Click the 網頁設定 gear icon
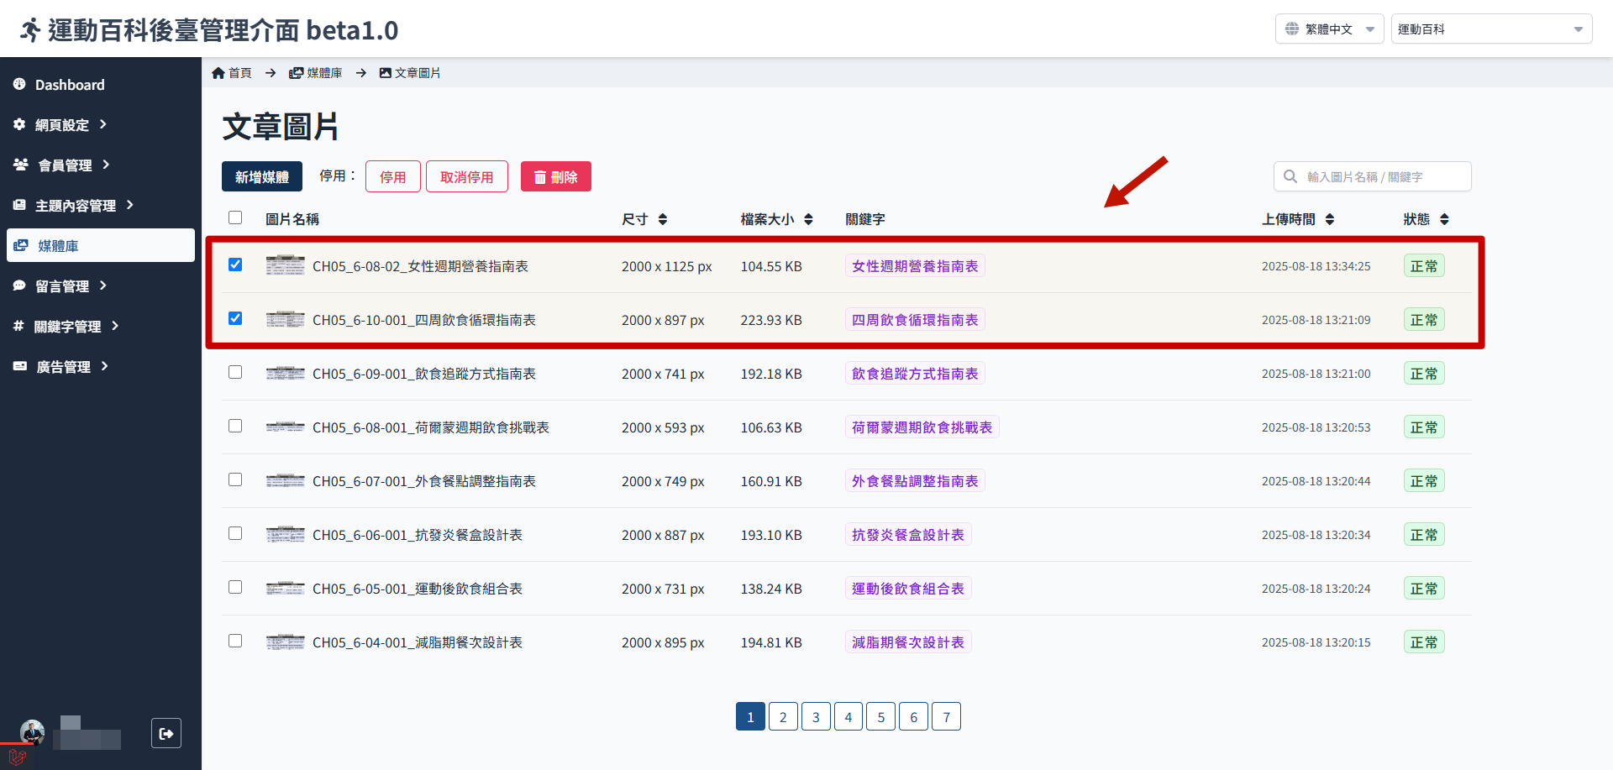The image size is (1613, 770). tap(19, 124)
